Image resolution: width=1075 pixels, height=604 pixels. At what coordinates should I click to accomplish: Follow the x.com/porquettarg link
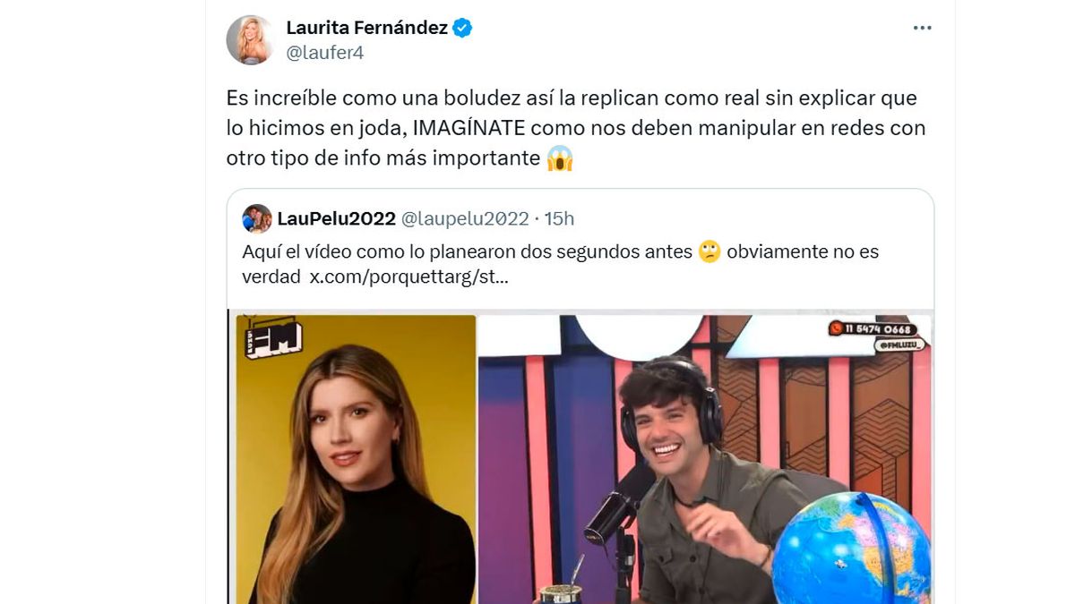point(408,276)
